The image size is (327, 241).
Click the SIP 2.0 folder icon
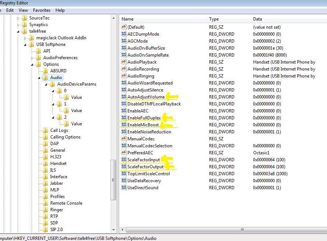tap(46, 230)
